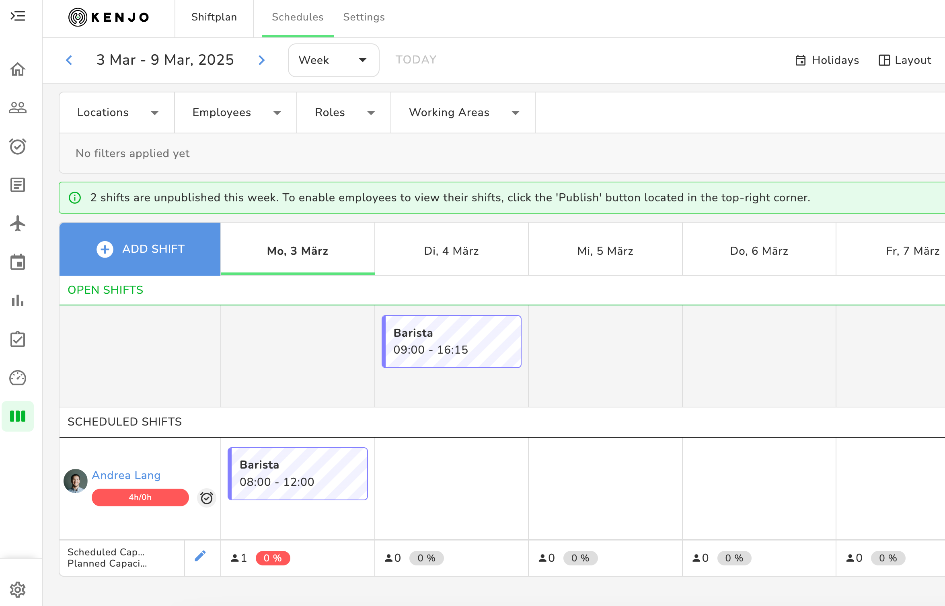The height and width of the screenshot is (606, 945).
Task: Click alarm clock icon beside Andrea Lang
Action: (207, 498)
